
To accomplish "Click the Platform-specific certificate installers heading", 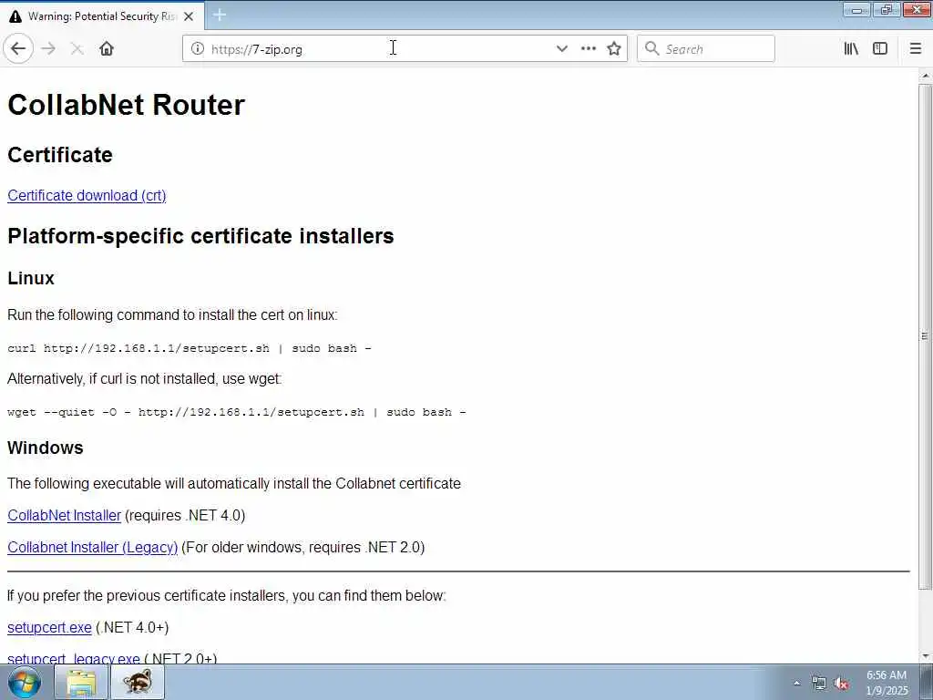I will (x=200, y=236).
